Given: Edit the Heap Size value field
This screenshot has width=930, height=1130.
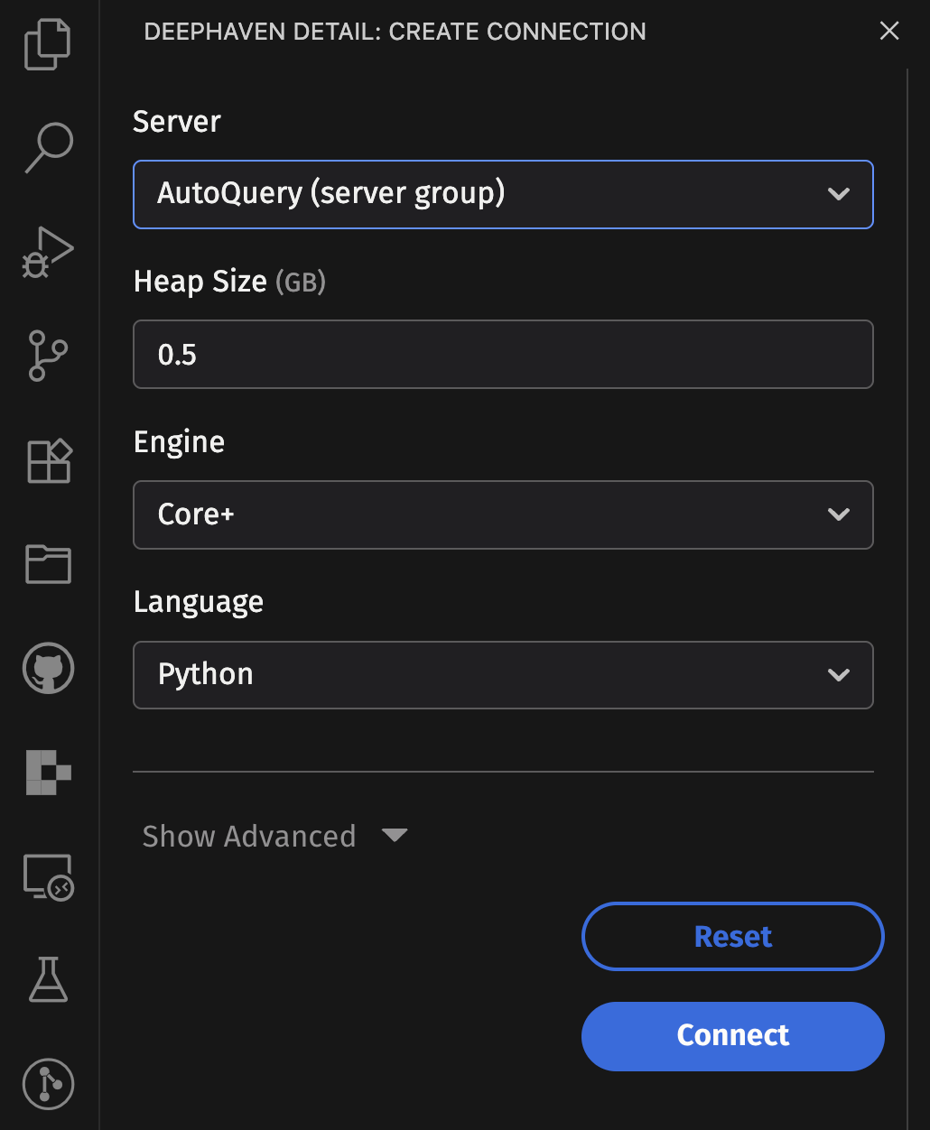Looking at the screenshot, I should [x=503, y=354].
